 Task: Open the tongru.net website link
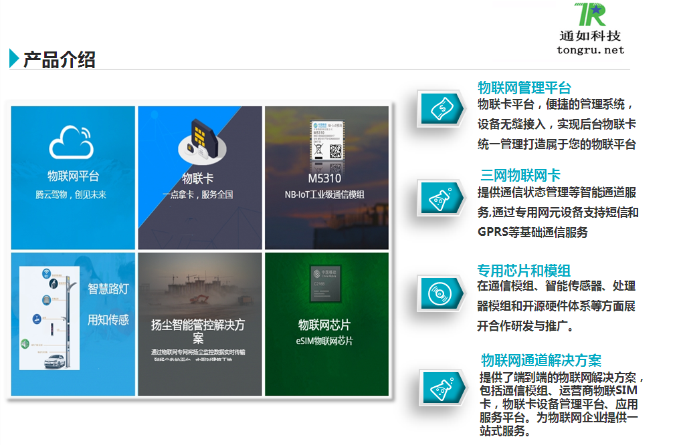[x=590, y=50]
